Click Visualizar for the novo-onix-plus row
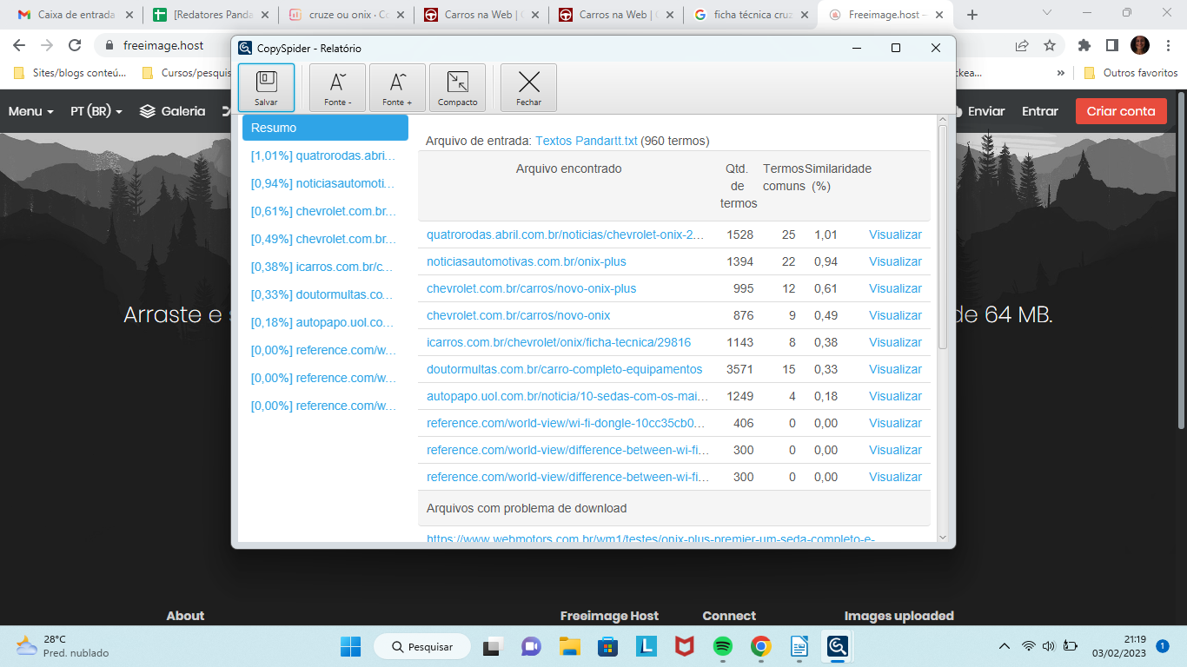The width and height of the screenshot is (1187, 667). [x=895, y=288]
